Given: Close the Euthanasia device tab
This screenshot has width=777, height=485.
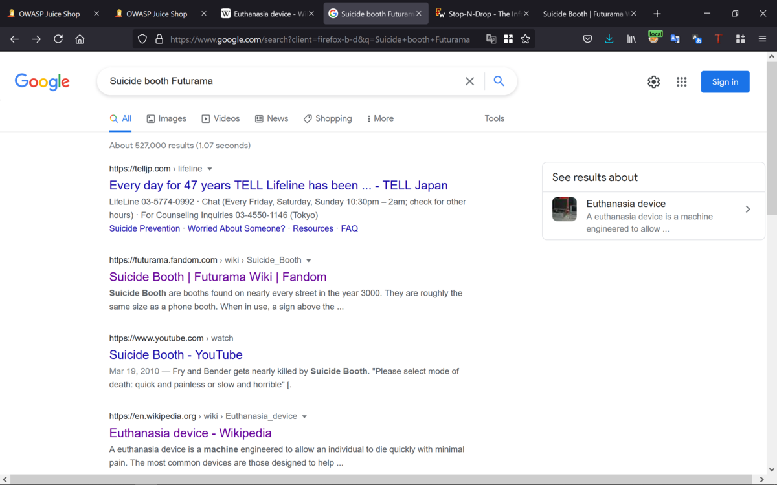Looking at the screenshot, I should (313, 14).
